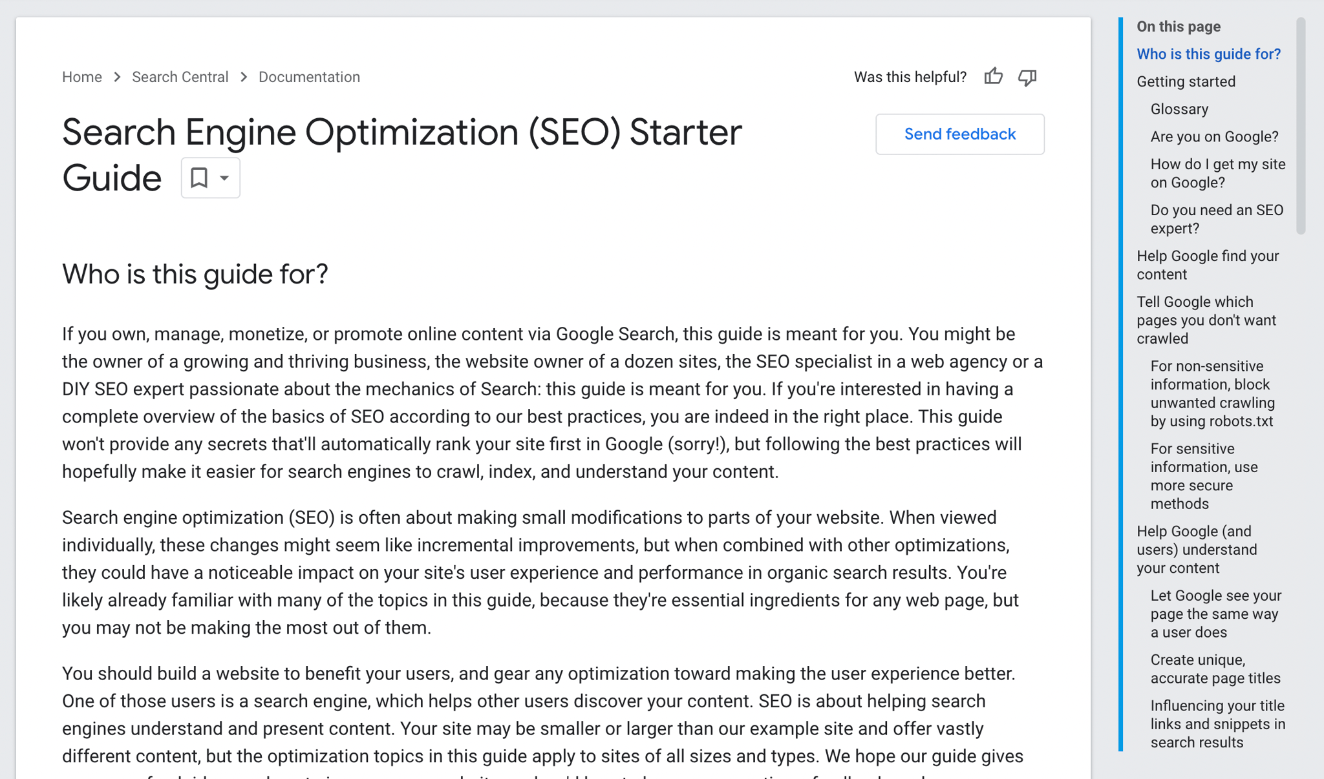Navigate to Glossary in On this page

pyautogui.click(x=1179, y=109)
